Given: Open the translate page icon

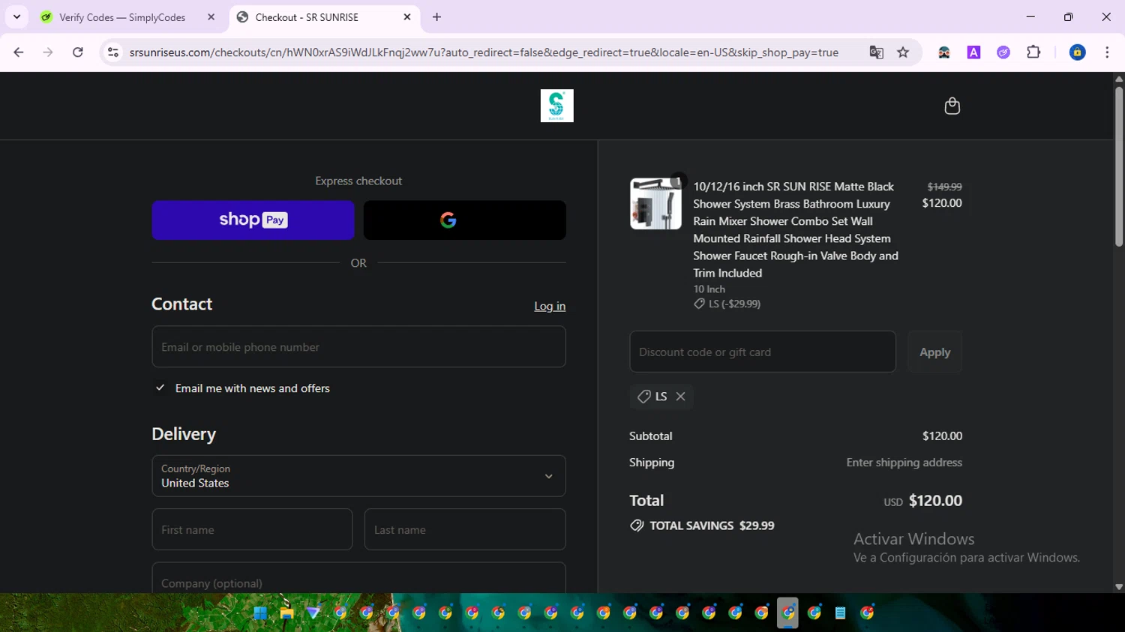Looking at the screenshot, I should point(876,52).
